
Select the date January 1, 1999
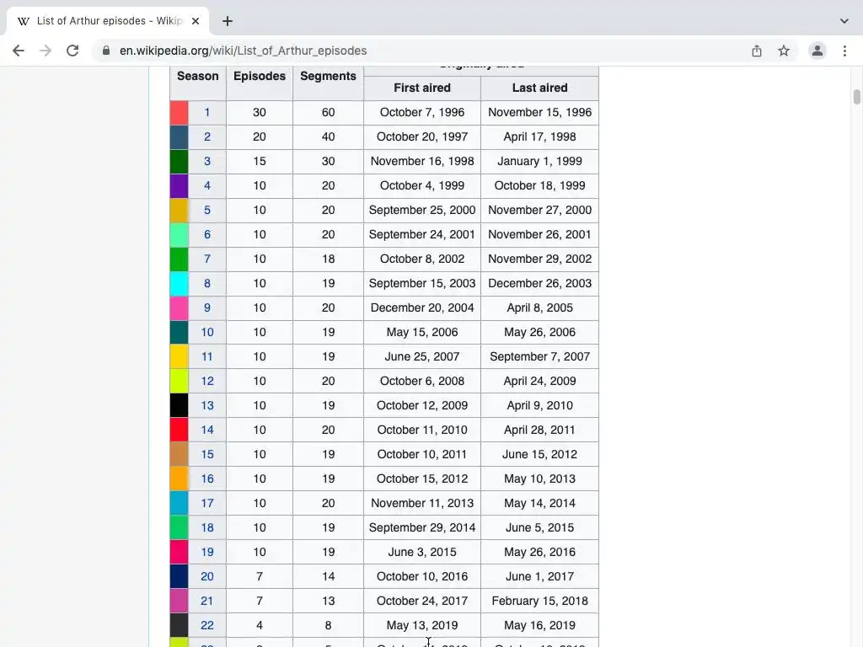540,161
